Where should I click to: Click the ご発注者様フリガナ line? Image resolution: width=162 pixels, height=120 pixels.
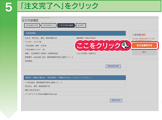(35, 50)
